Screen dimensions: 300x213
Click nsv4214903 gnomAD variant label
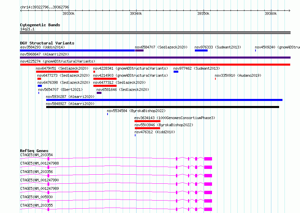130,75
